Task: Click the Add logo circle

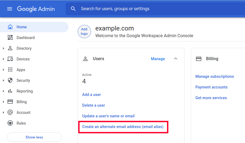Action: pos(84,32)
